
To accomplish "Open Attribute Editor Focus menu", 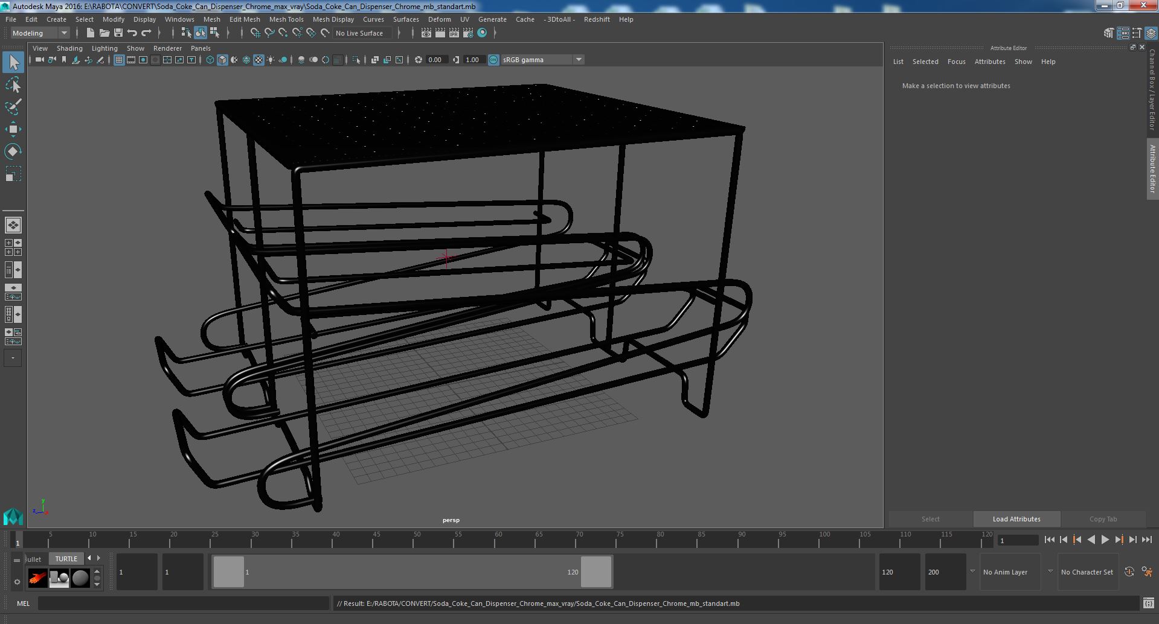I will pyautogui.click(x=956, y=62).
